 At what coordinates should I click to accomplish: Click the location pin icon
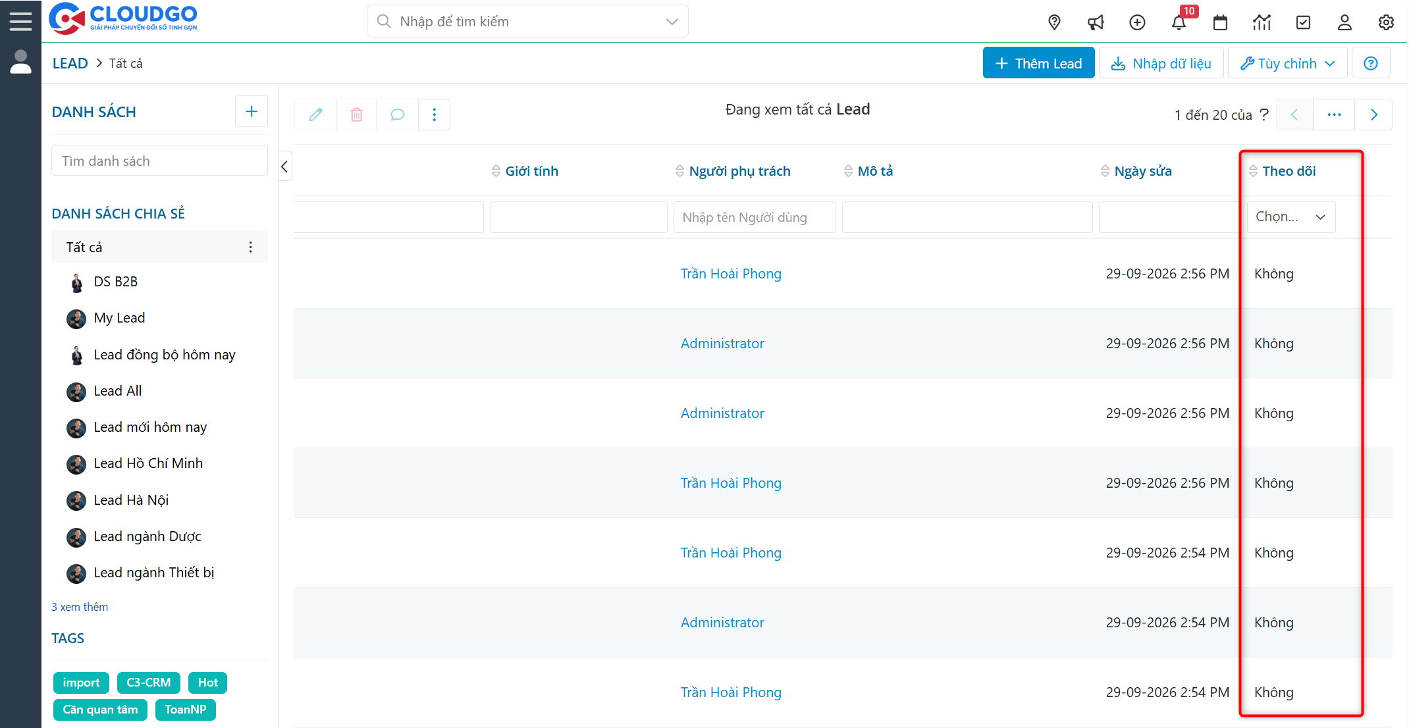click(1054, 22)
